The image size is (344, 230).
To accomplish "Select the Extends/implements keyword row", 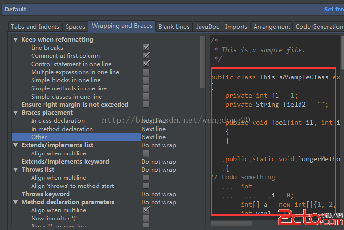I will [x=65, y=162].
